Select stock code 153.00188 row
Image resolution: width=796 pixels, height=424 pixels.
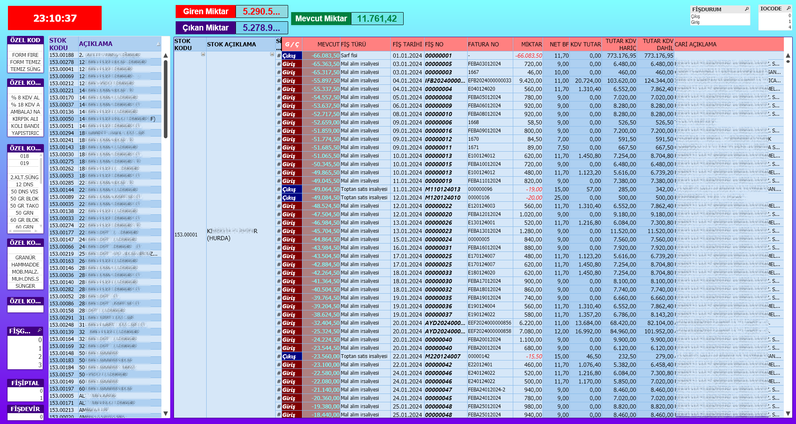click(x=62, y=55)
